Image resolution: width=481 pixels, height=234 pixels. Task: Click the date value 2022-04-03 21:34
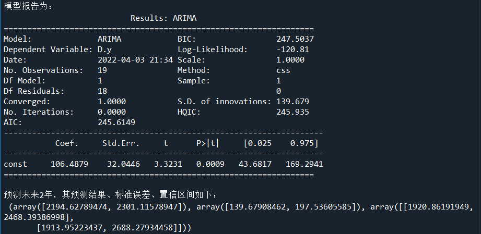point(135,60)
